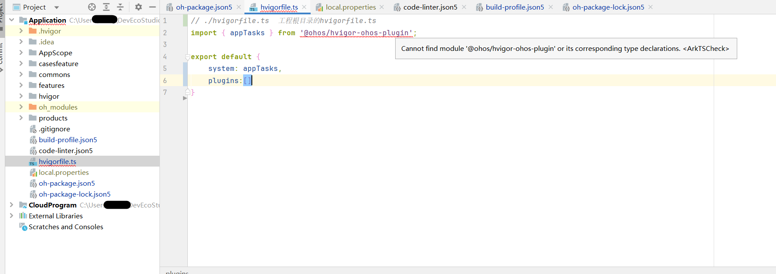776x274 pixels.
Task: Click the '@ohos/hvigor-ohos-plugin' import string
Action: click(x=356, y=33)
